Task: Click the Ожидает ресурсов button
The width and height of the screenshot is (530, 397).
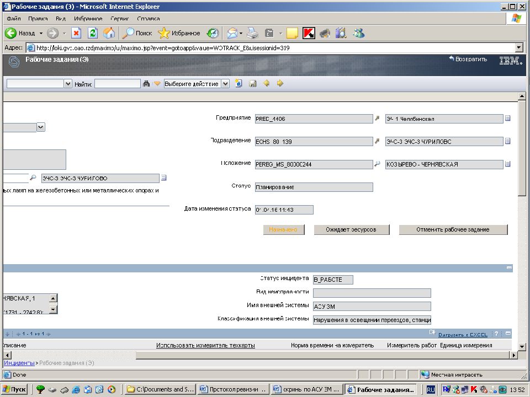Action: [351, 229]
